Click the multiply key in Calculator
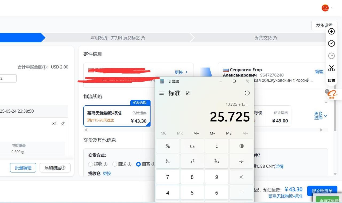Screen dimensions: 342x203 (x=241, y=177)
